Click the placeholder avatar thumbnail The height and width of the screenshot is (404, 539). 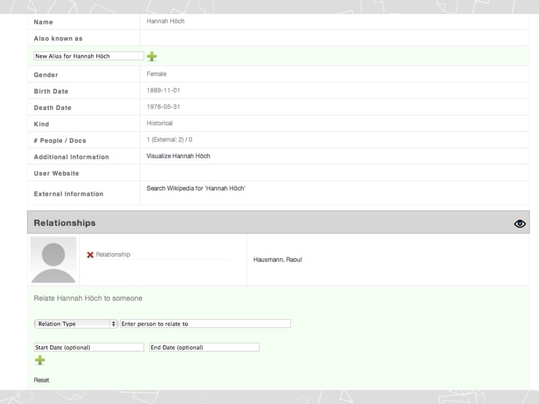(x=53, y=260)
